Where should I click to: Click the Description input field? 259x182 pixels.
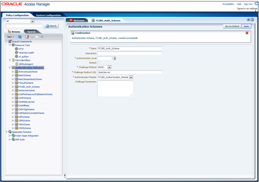[130, 53]
